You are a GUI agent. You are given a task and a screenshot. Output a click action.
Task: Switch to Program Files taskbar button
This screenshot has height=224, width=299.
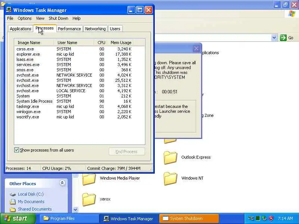click(69, 218)
